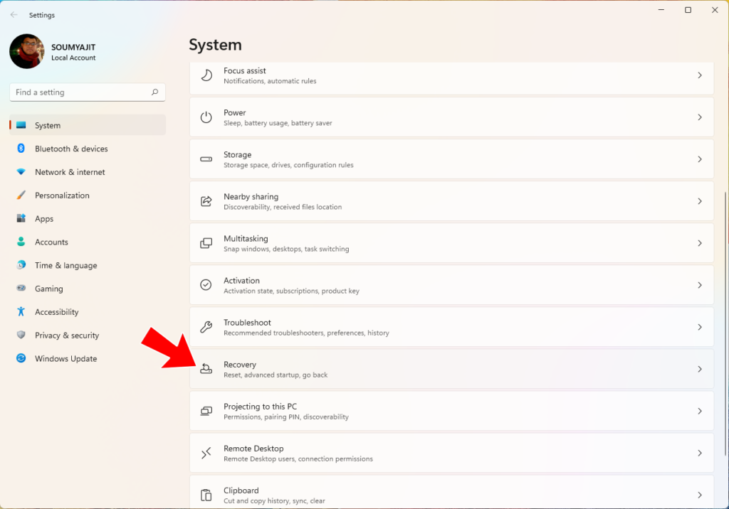Click the Power icon

206,117
